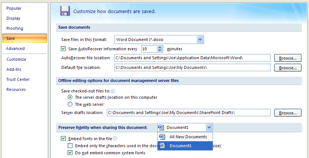309x158 pixels.
Task: Click the Default file location path field
Action: (192, 67)
